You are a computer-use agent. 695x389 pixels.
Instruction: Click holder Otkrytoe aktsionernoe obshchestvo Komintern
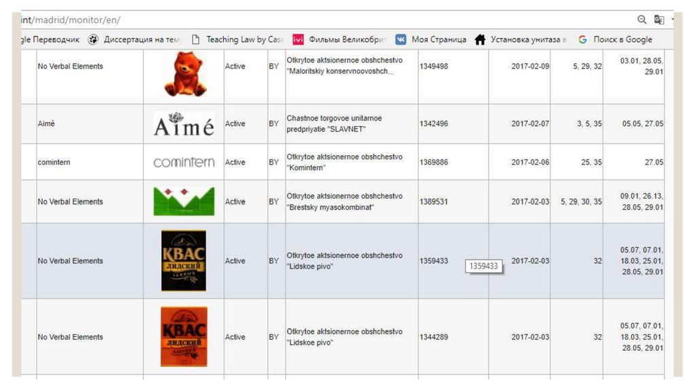pos(344,162)
